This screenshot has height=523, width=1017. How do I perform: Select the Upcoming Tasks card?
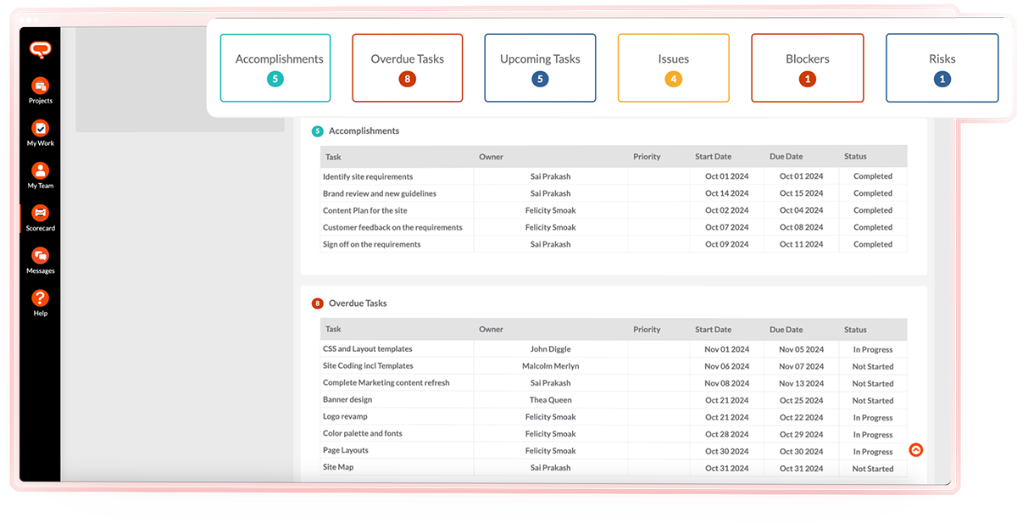point(540,68)
